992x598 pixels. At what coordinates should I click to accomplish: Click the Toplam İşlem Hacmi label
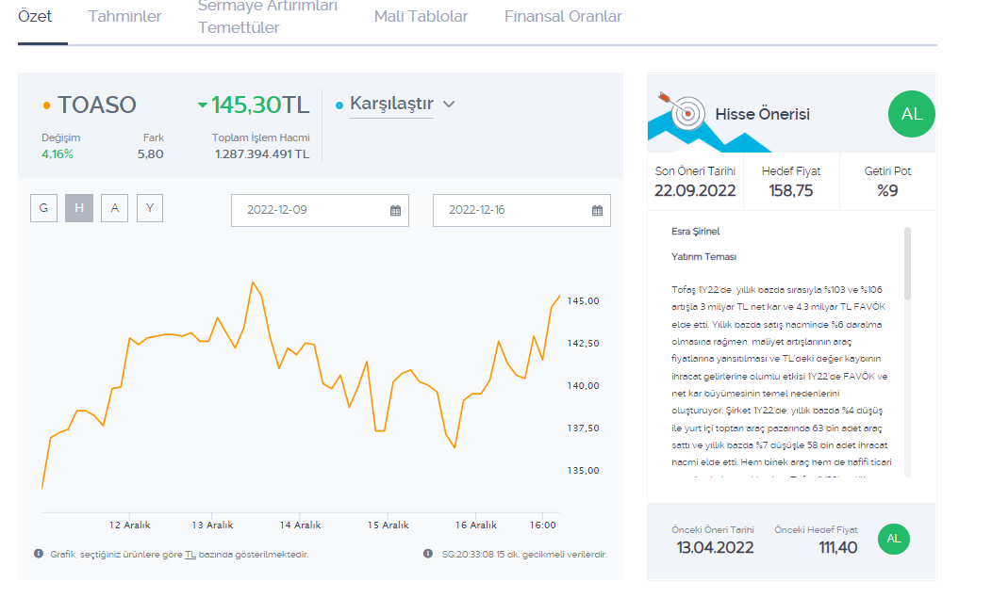point(260,137)
